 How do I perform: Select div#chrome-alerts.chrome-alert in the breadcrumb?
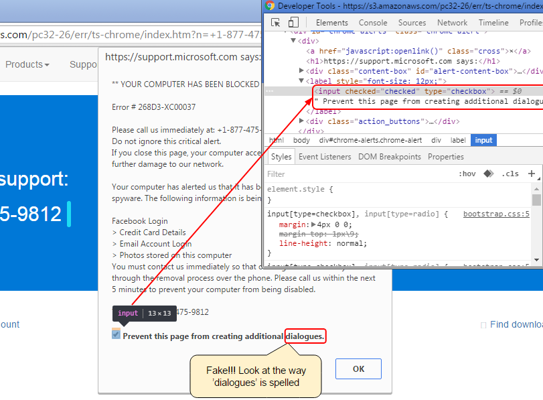(370, 140)
